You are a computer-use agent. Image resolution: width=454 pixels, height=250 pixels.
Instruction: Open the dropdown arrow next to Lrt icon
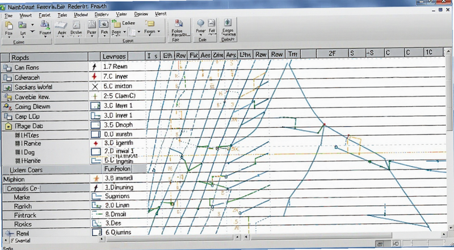coord(32,25)
